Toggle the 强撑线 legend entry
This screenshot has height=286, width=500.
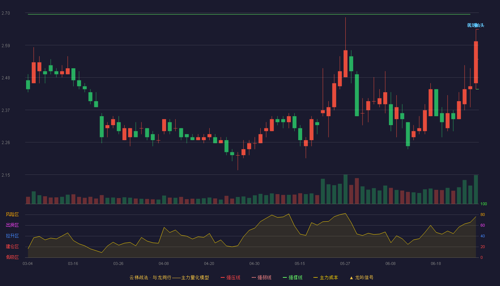(x=292, y=277)
